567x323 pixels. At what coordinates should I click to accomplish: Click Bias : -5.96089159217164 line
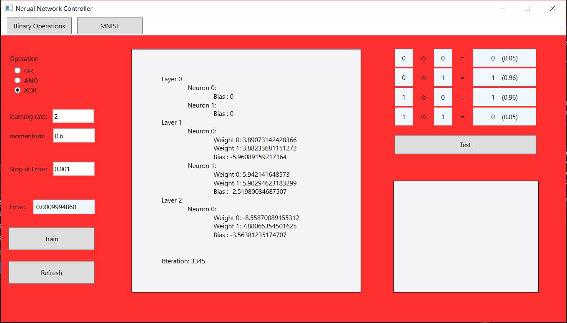pyautogui.click(x=250, y=157)
